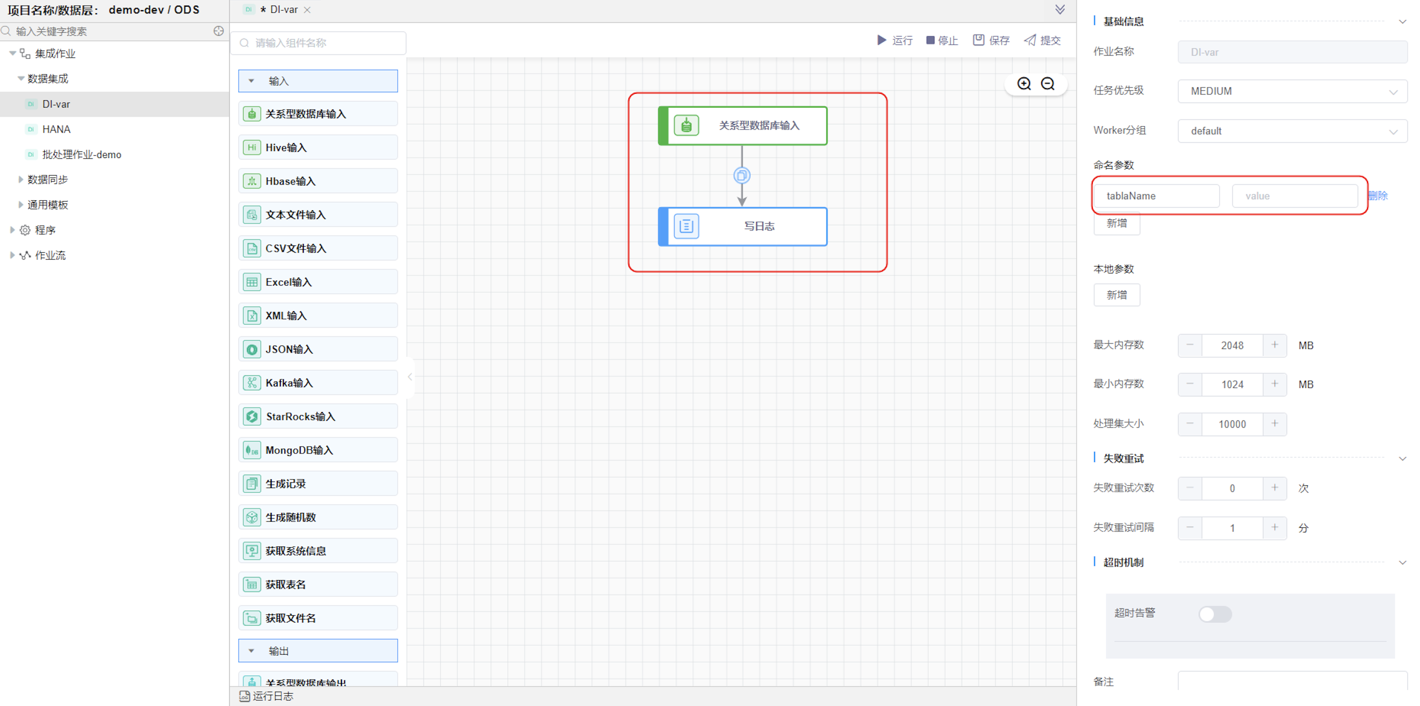Click the Submit (提交) paper plane icon
1420x706 pixels.
point(1030,40)
